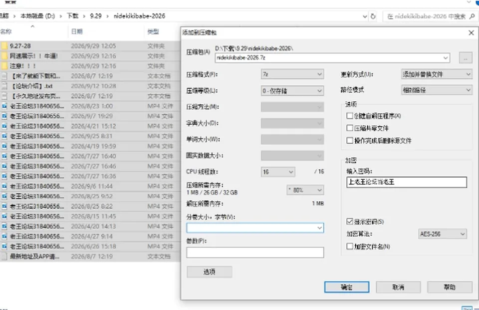Click the refresh icon in Explorer's address bar
Viewport: 479px width, 310px height.
coord(373,16)
